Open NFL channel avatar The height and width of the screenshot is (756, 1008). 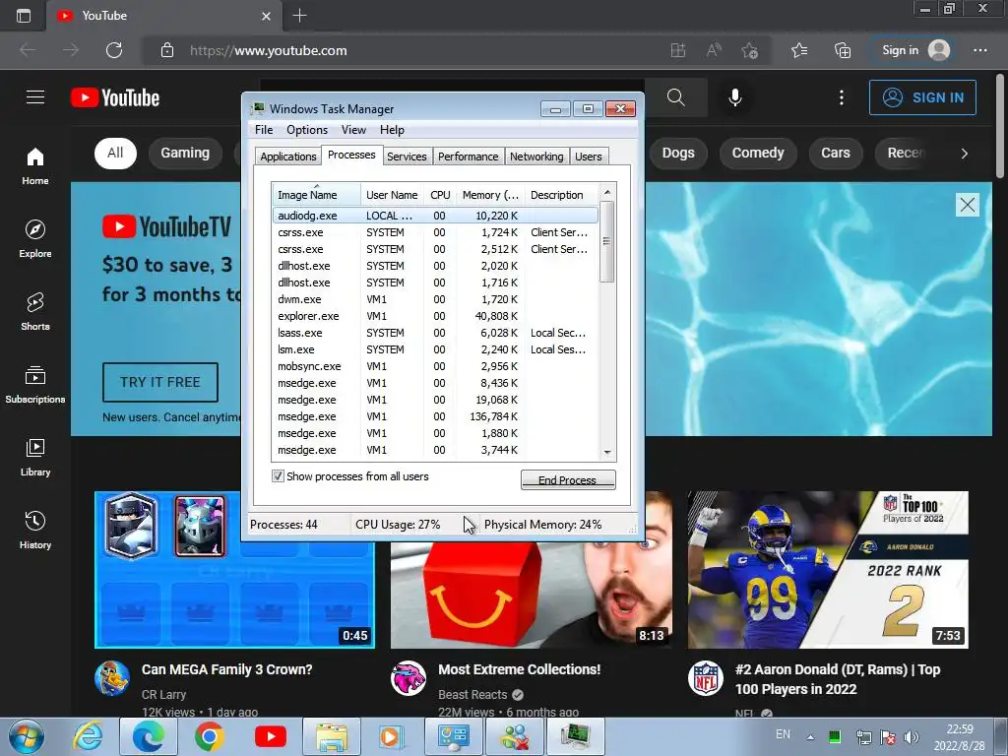705,678
